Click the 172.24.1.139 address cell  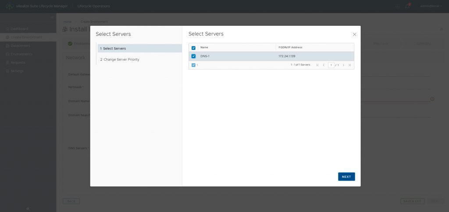(x=287, y=56)
